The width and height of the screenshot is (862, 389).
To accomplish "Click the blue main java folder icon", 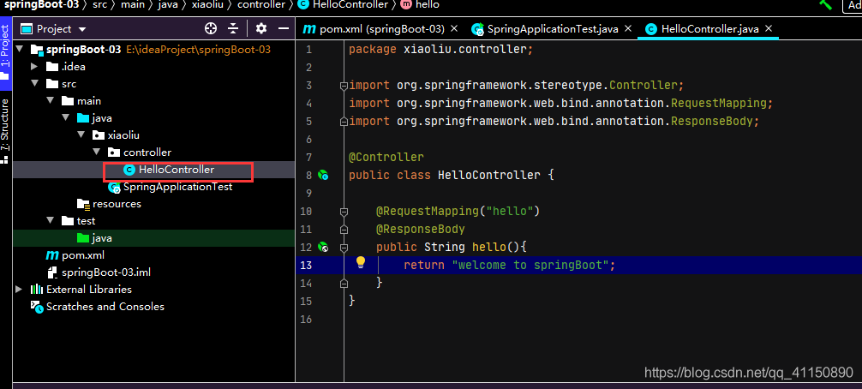I will (x=83, y=118).
